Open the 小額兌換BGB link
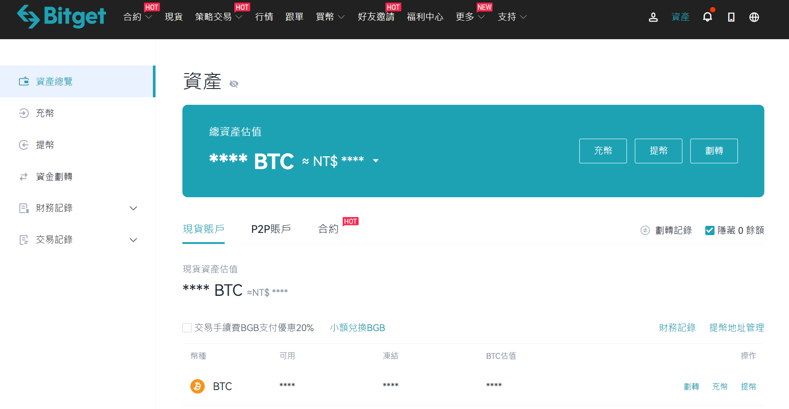 [x=358, y=328]
